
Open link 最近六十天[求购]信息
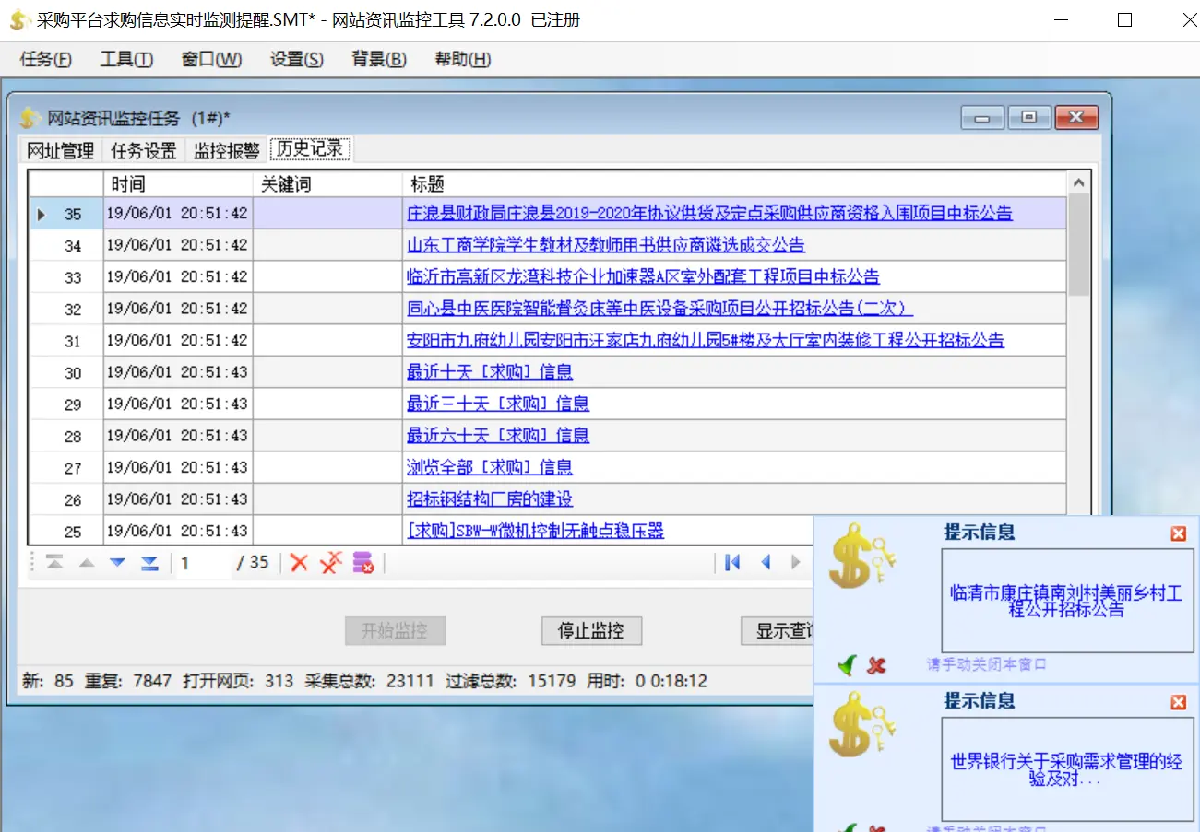pos(498,436)
